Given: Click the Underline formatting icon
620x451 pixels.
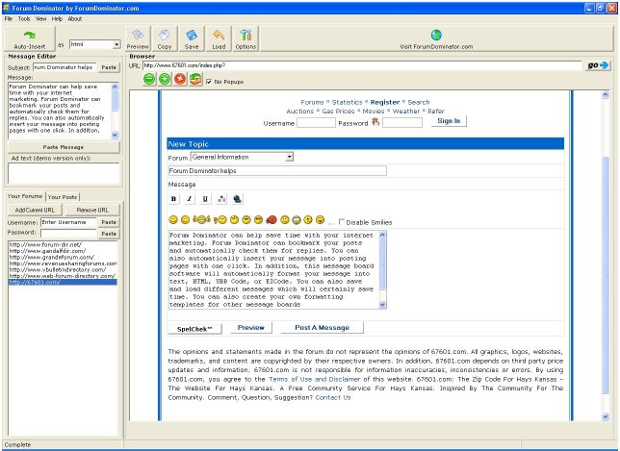Looking at the screenshot, I should pyautogui.click(x=205, y=199).
